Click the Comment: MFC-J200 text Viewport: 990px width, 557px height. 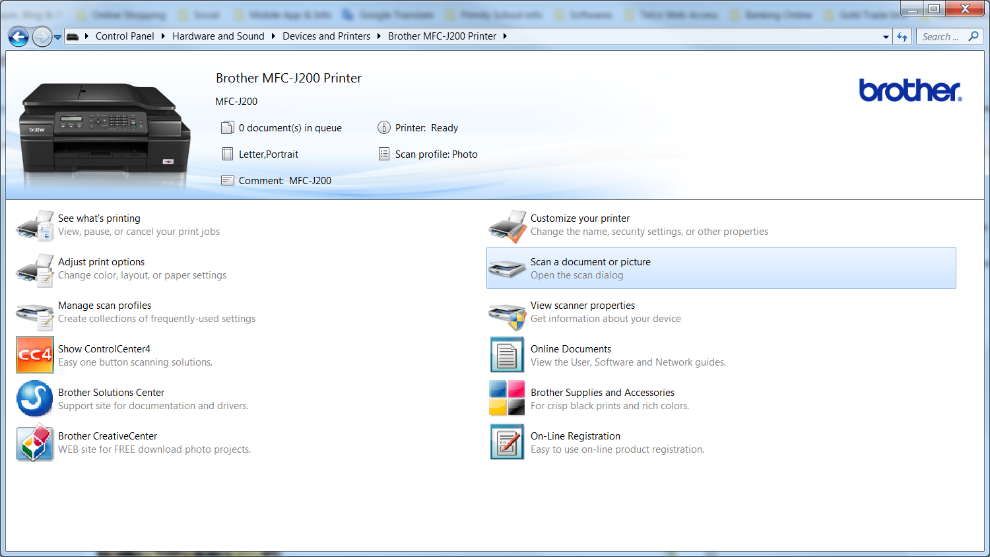coord(285,181)
